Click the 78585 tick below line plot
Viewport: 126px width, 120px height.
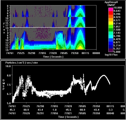pyautogui.click(x=82, y=106)
